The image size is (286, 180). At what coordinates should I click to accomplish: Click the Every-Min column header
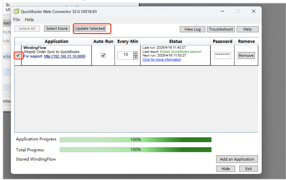(x=128, y=42)
